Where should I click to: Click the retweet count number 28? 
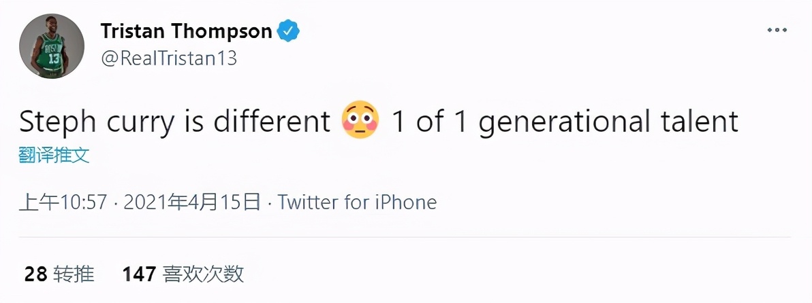tap(35, 274)
